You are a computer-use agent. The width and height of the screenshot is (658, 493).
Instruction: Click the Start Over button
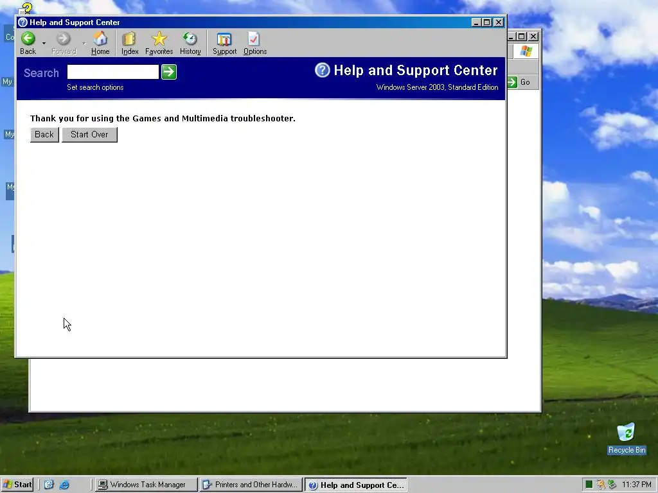(x=89, y=135)
